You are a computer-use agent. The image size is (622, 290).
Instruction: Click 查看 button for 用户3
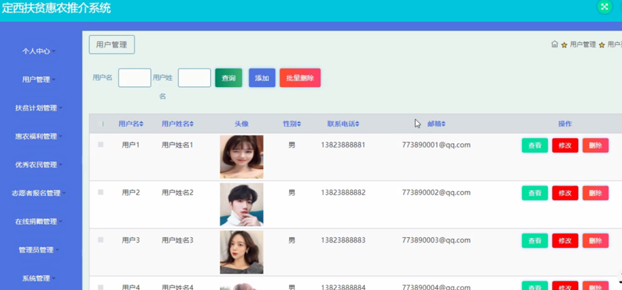[535, 240]
